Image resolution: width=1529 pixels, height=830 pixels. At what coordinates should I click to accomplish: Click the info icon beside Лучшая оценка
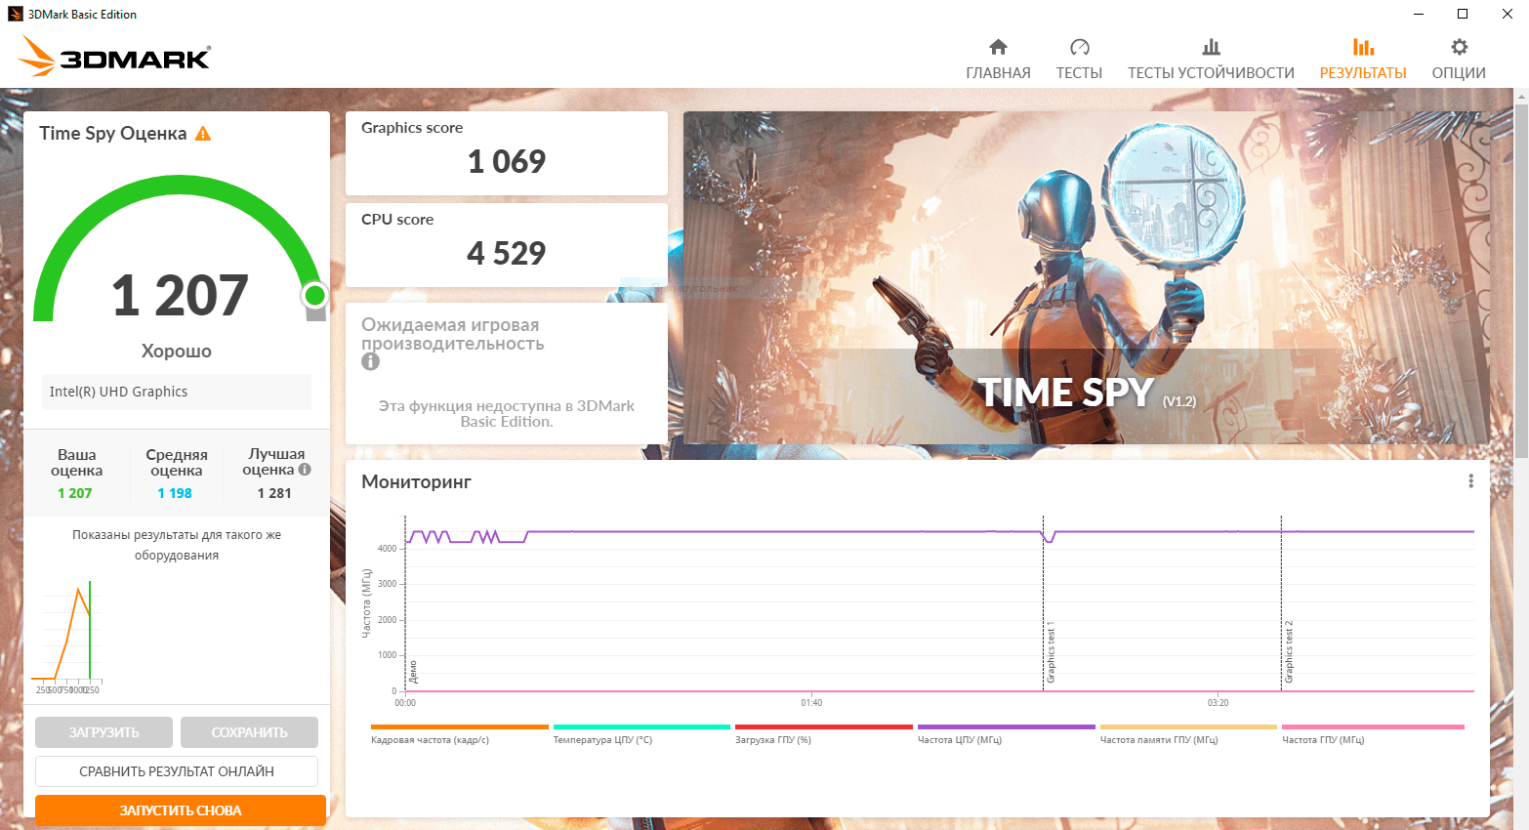(x=305, y=469)
